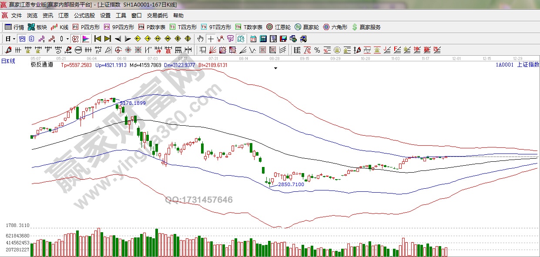The image size is (540, 257).
Task: Open the 公式选股 menu
Action: [84, 16]
